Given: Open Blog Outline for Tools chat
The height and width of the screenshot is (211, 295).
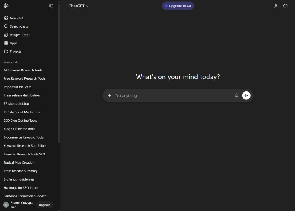Looking at the screenshot, I should [29, 129].
